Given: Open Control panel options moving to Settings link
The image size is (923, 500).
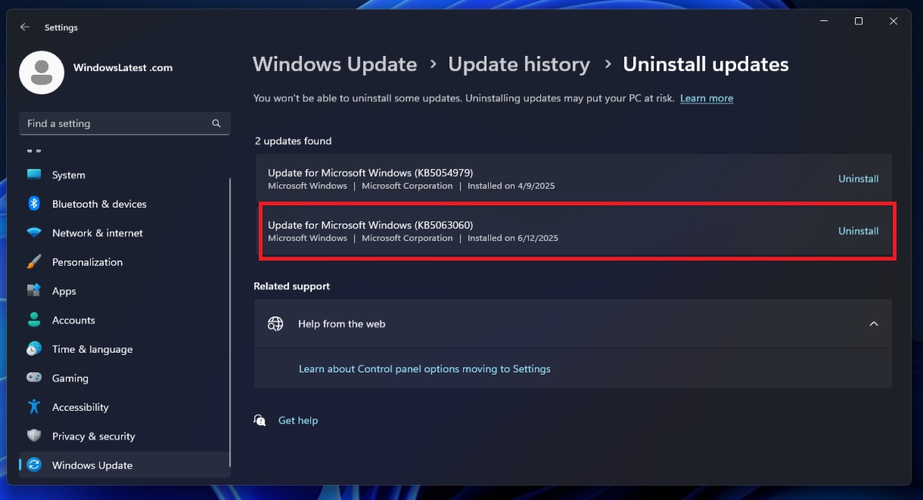Looking at the screenshot, I should coord(424,369).
